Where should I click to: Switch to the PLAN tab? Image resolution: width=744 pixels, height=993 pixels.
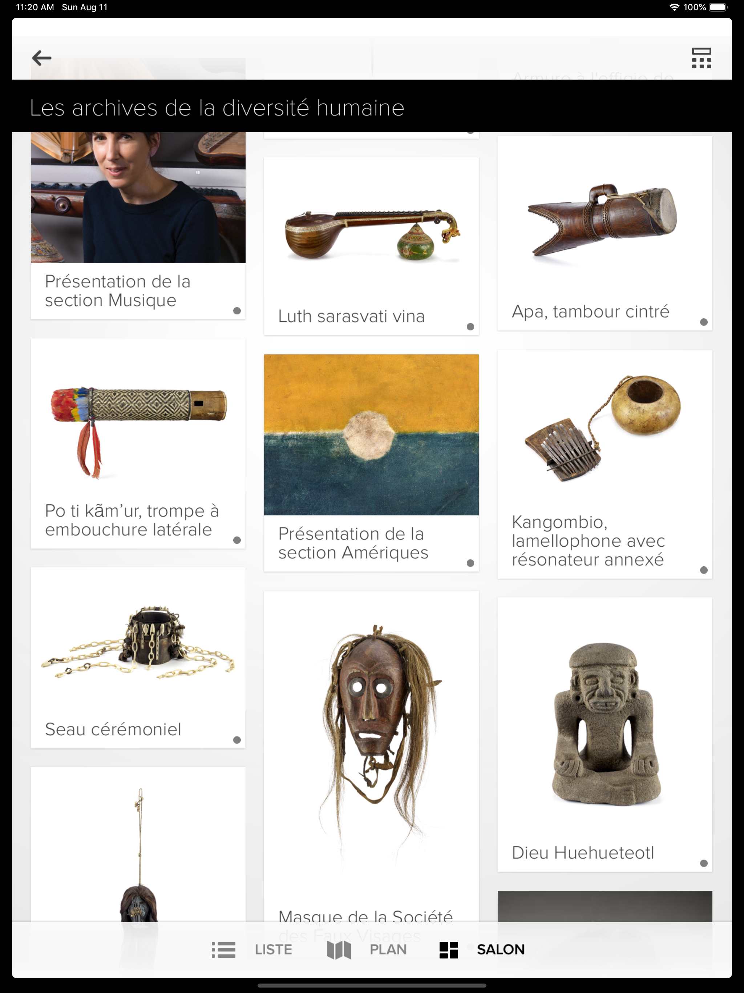[x=388, y=949]
